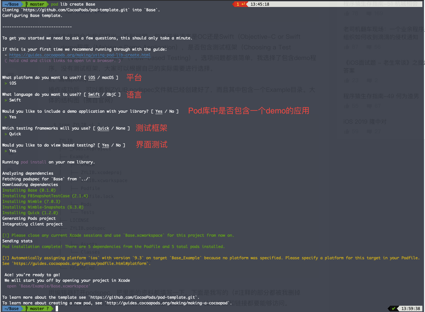The image size is (425, 312).
Task: Click the thumbs-up icon with 78 likes
Action: tap(347, 14)
